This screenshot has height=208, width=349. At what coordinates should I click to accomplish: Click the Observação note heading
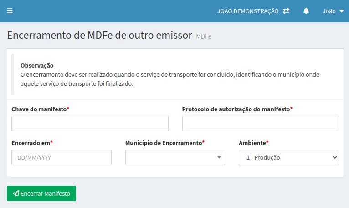tap(37, 65)
